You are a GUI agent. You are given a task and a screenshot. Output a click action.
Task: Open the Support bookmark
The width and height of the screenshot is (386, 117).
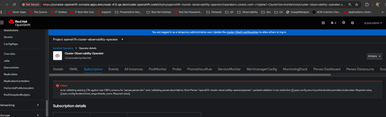[104, 12]
